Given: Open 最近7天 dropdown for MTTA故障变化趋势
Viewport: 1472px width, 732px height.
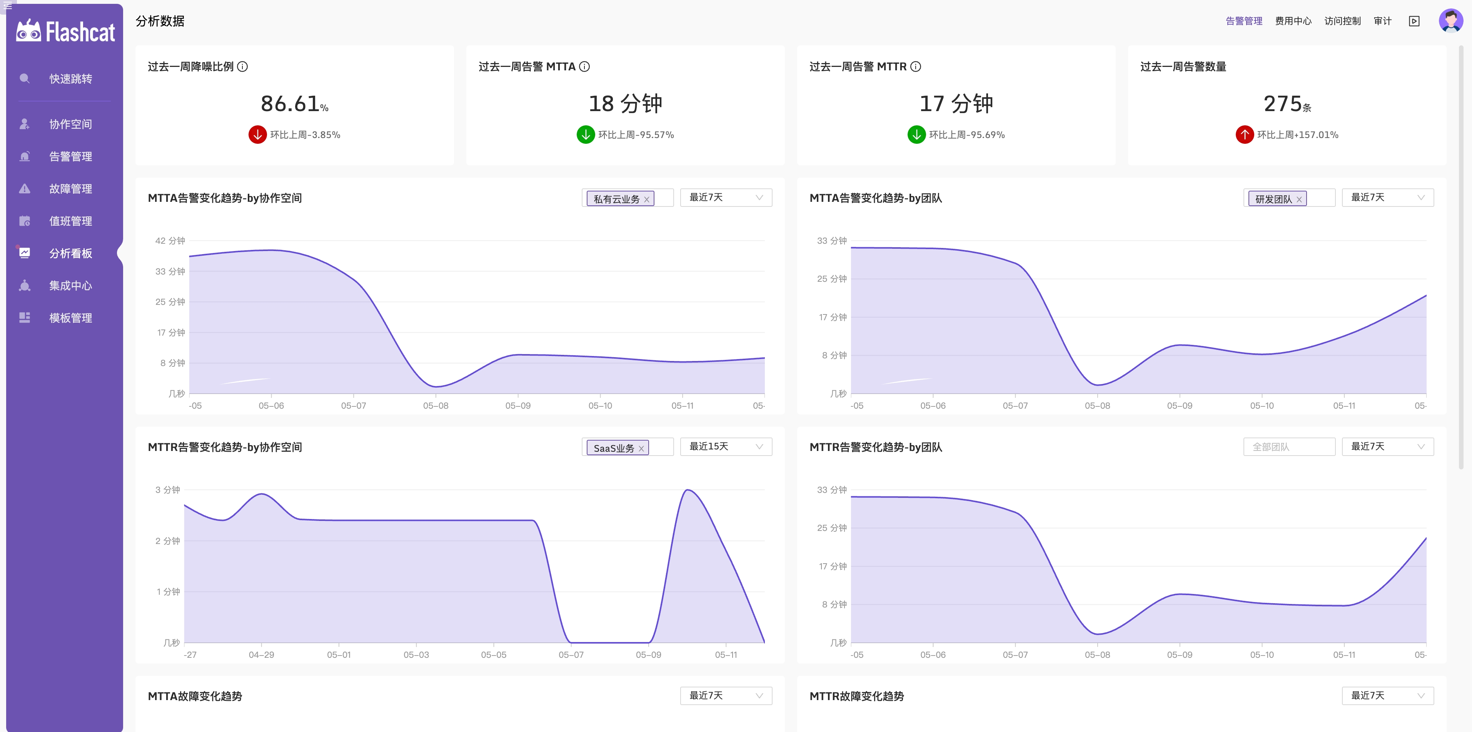Looking at the screenshot, I should coord(726,695).
